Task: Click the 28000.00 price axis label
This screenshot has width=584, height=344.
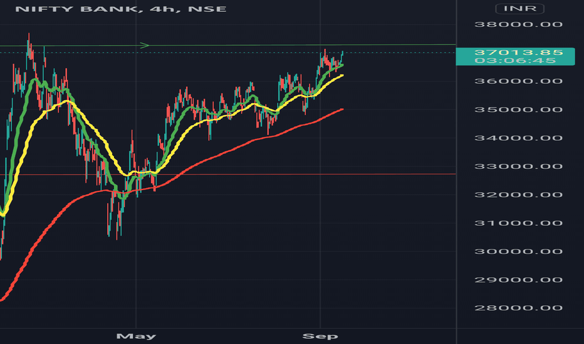Action: point(518,308)
